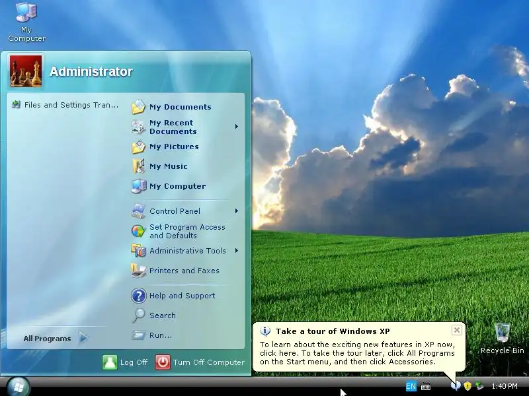
Task: Click the Search magnifier icon
Action: (x=138, y=315)
